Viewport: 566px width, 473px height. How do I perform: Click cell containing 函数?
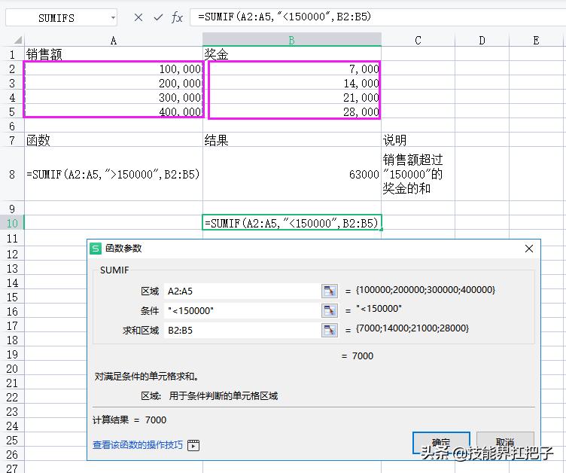click(114, 140)
